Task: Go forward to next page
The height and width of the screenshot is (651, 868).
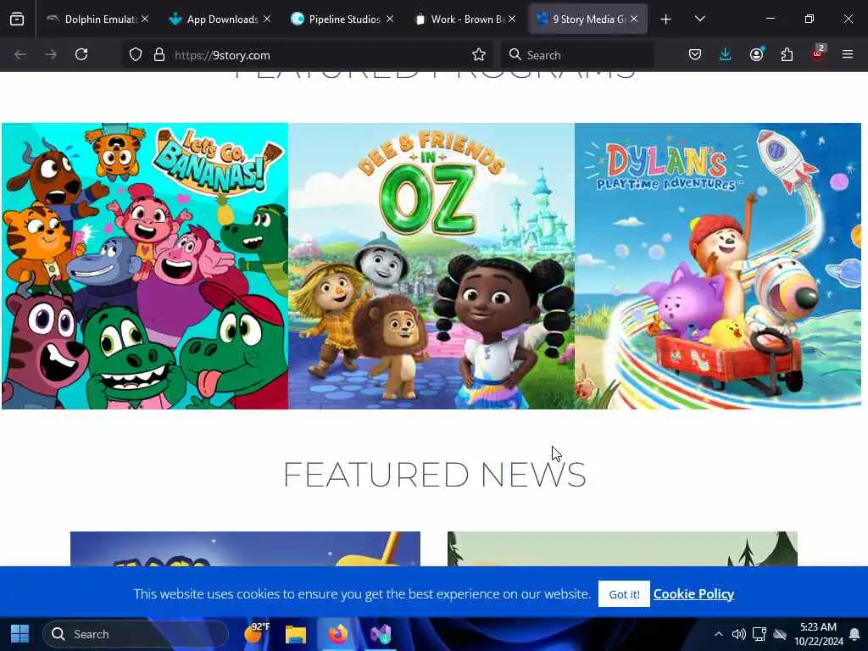Action: (51, 54)
